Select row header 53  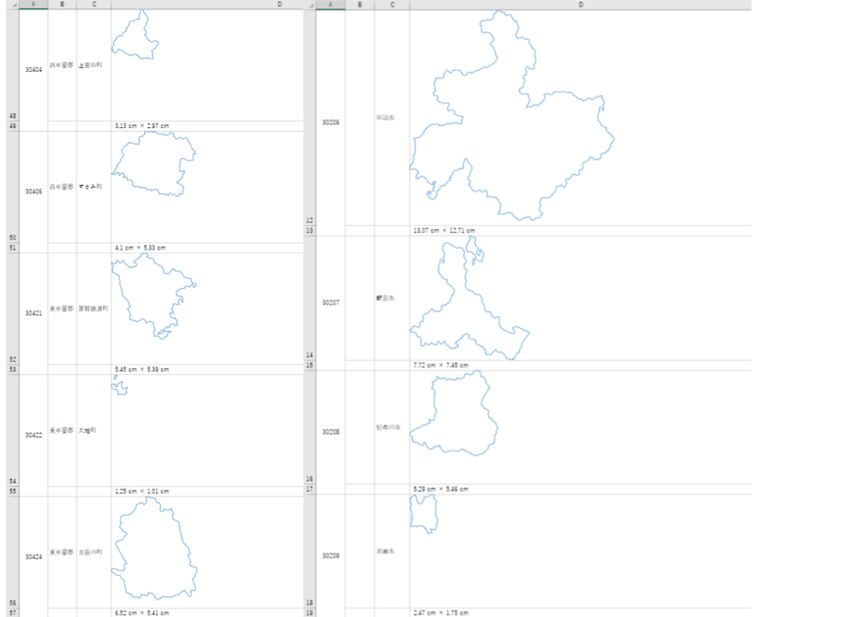click(x=13, y=369)
